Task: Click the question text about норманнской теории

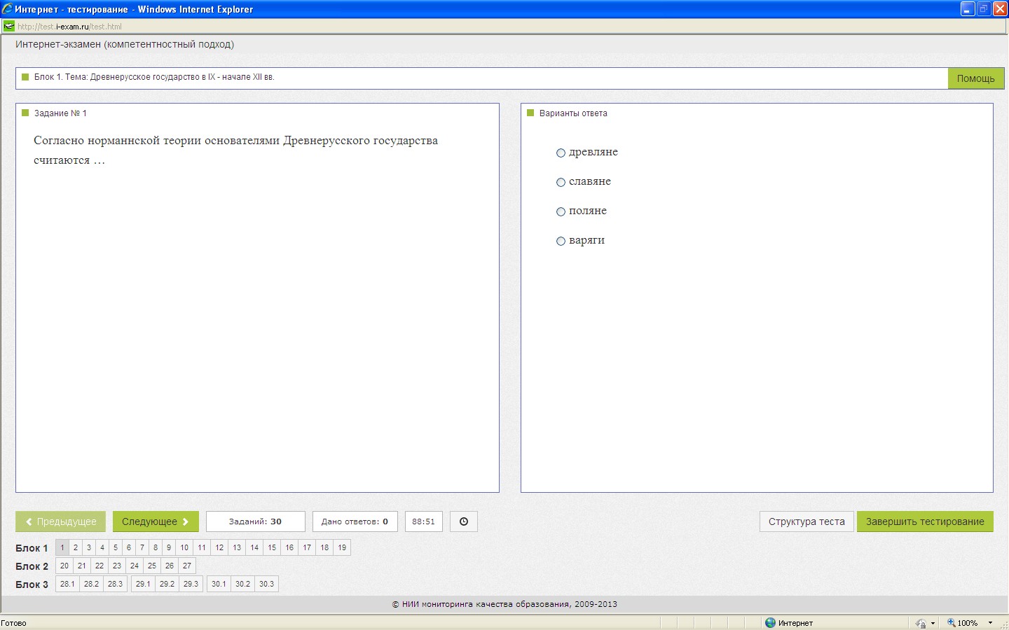Action: 236,150
